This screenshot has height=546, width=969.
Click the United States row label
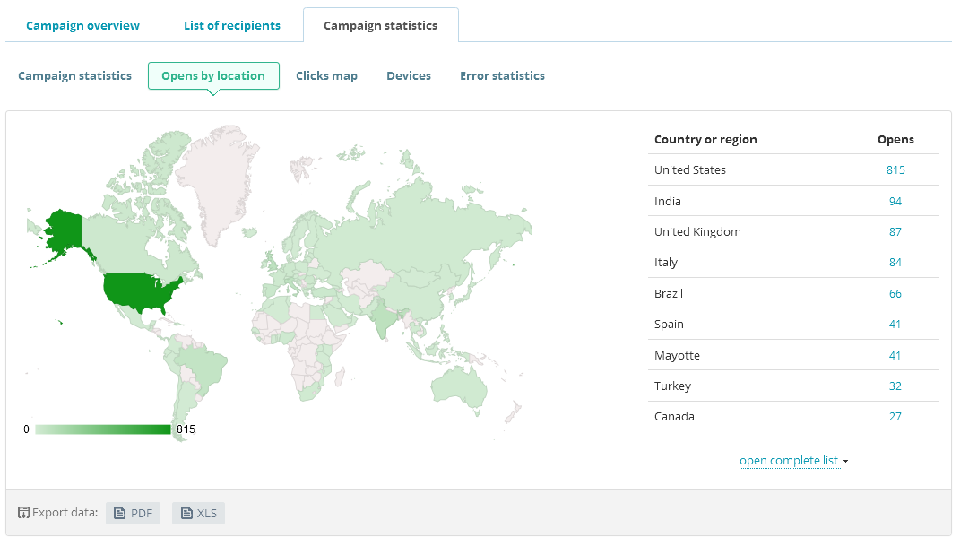[x=690, y=170]
